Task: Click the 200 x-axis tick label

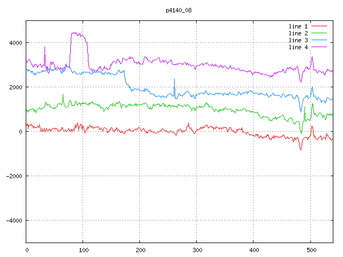Action: point(140,250)
